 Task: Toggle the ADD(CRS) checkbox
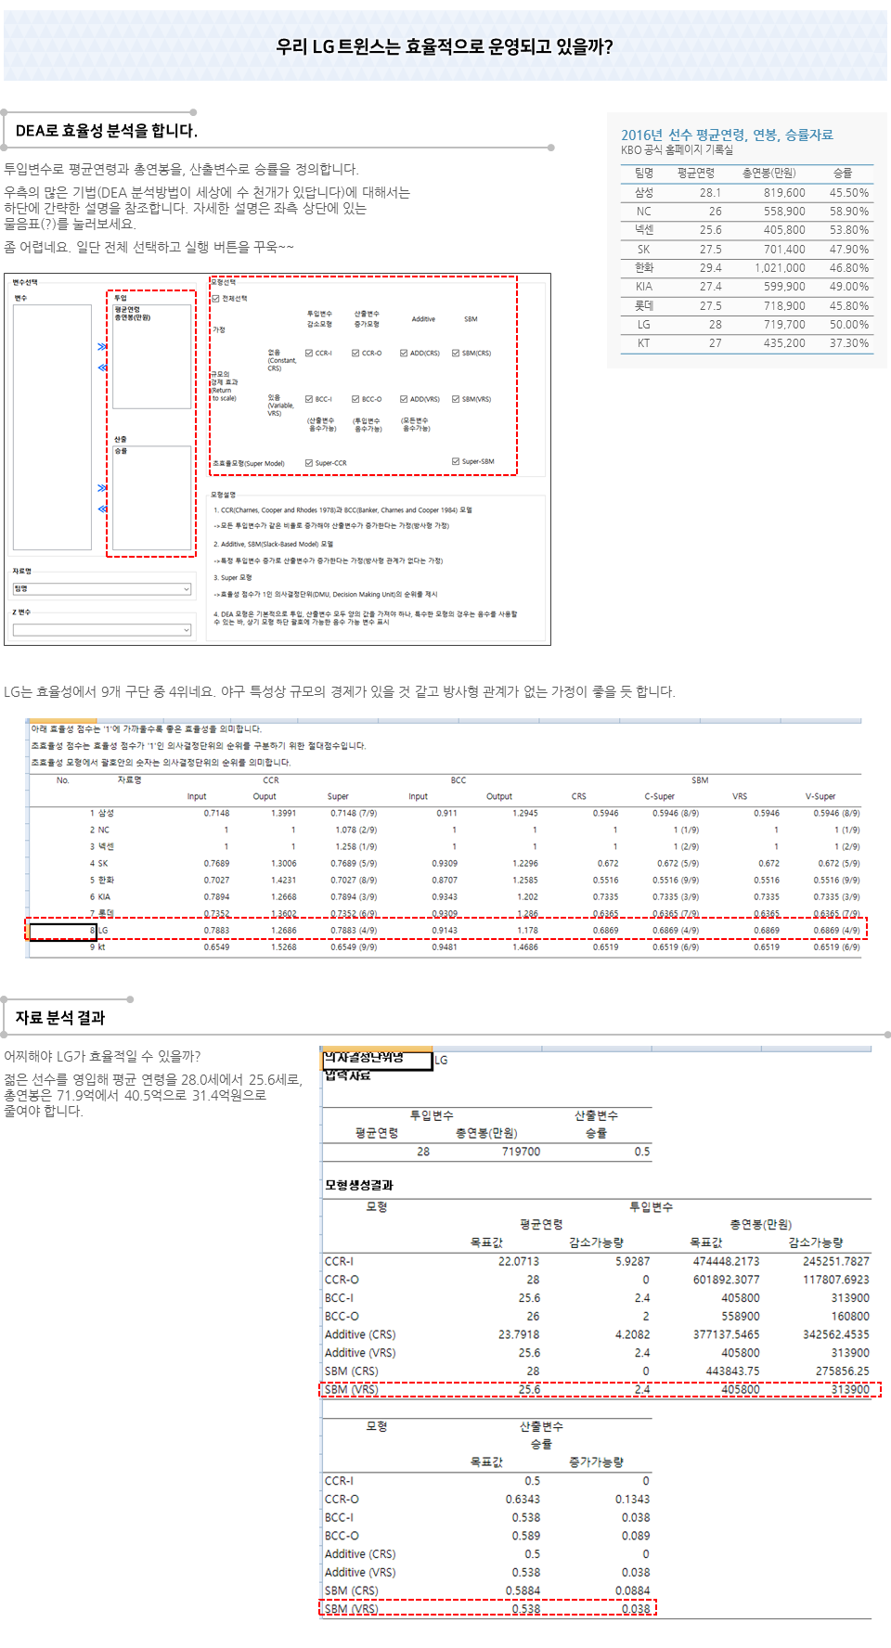[x=404, y=354]
